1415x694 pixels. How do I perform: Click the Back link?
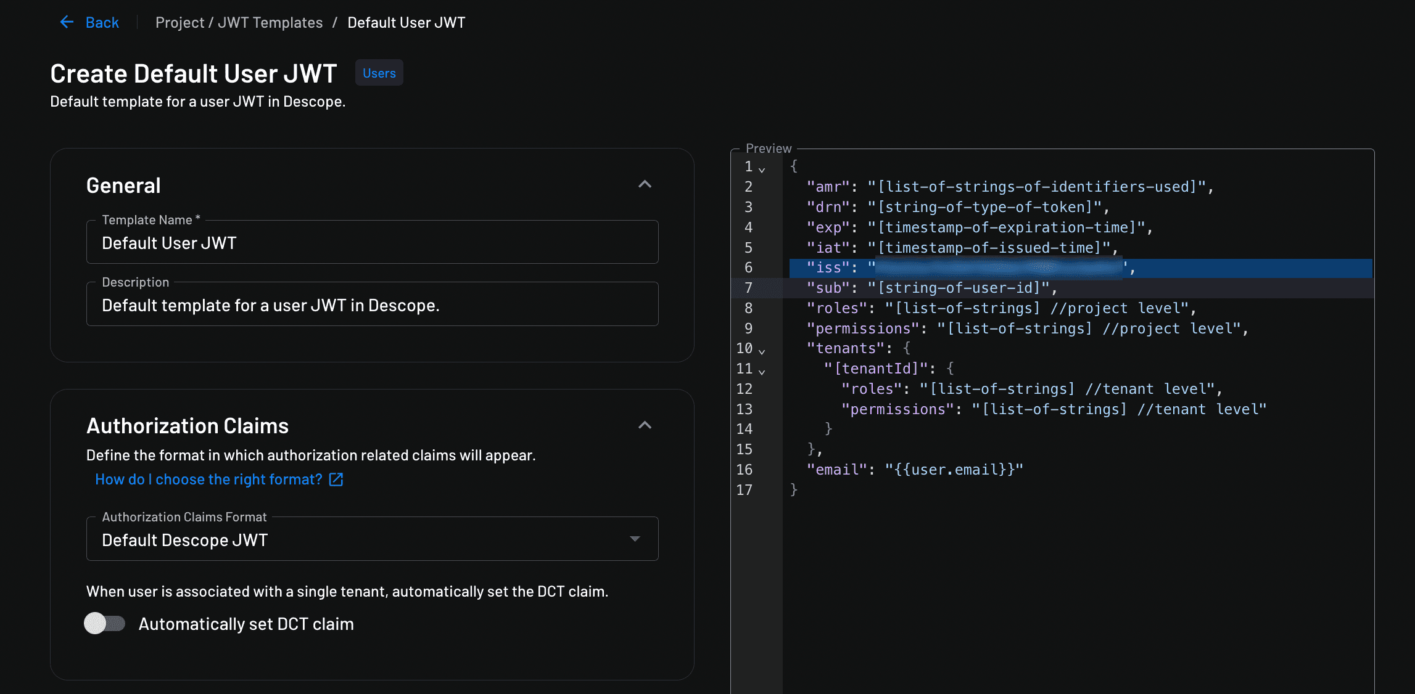(102, 22)
